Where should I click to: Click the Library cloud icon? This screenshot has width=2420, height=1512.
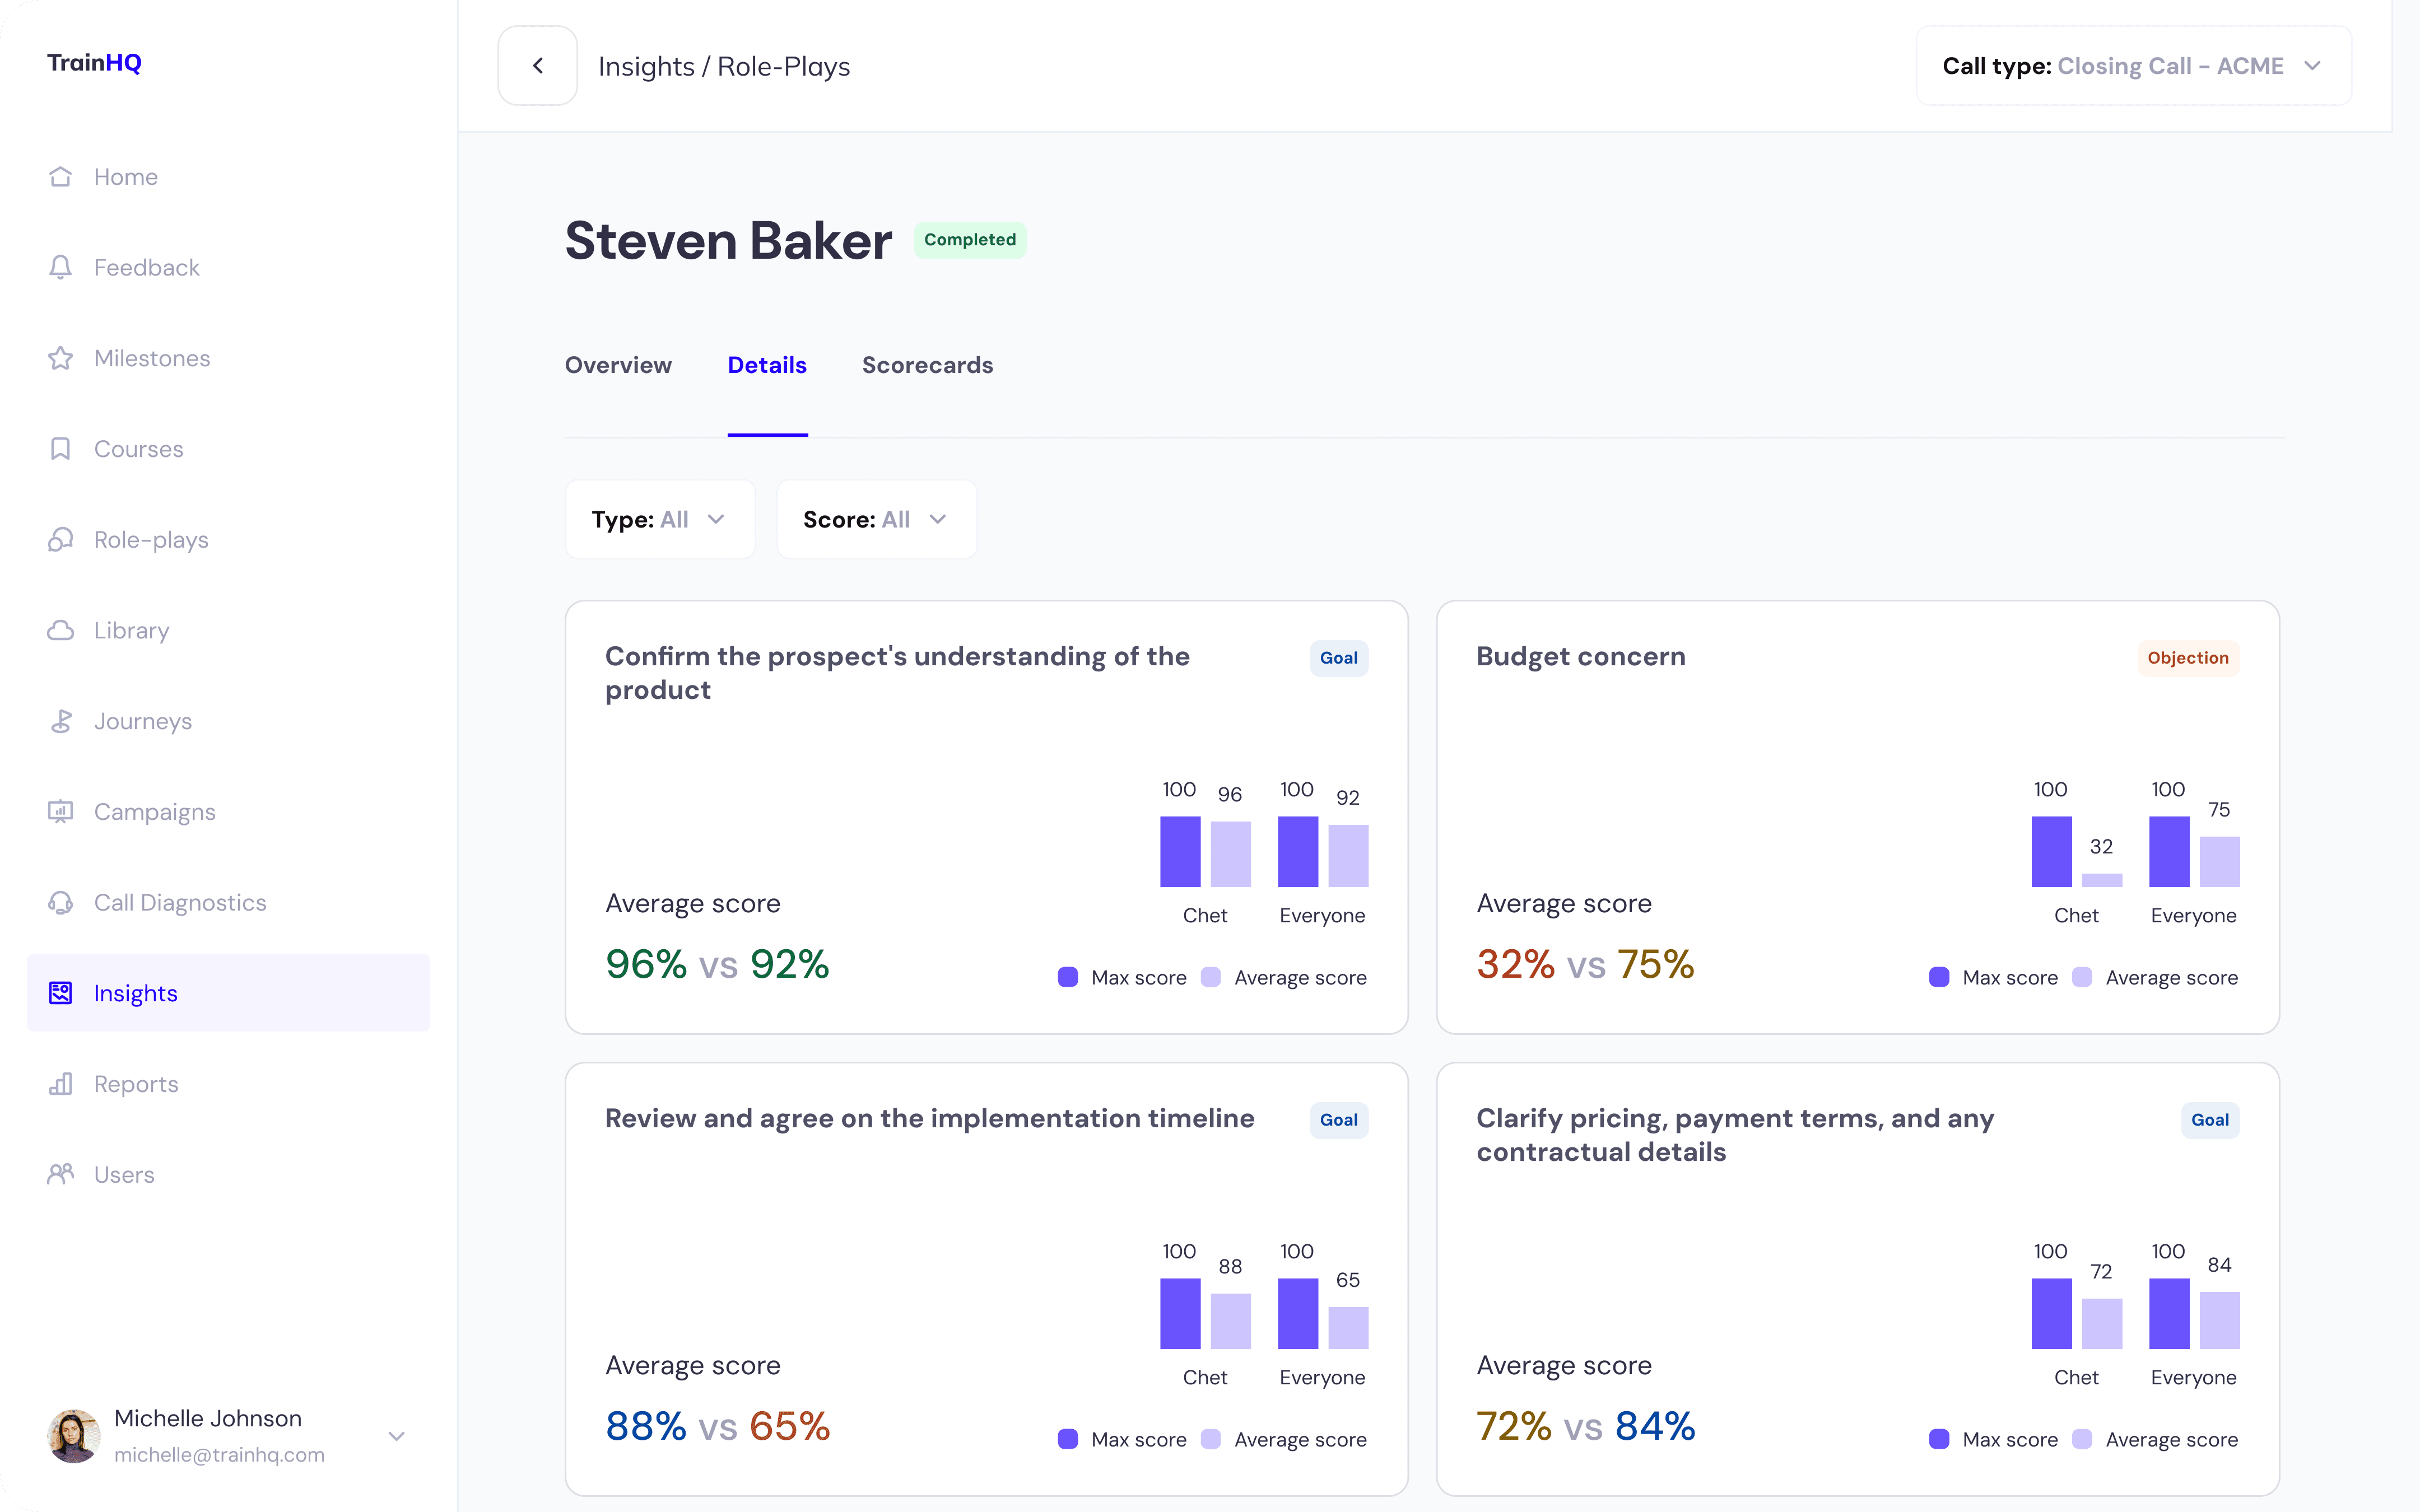click(61, 630)
